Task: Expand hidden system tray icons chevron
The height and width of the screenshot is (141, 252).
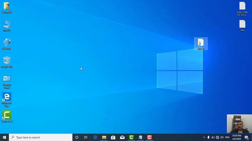Action: (x=204, y=137)
